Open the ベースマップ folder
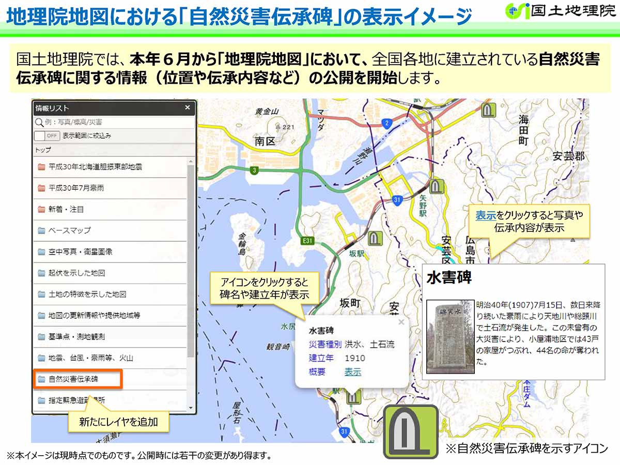 [x=110, y=230]
